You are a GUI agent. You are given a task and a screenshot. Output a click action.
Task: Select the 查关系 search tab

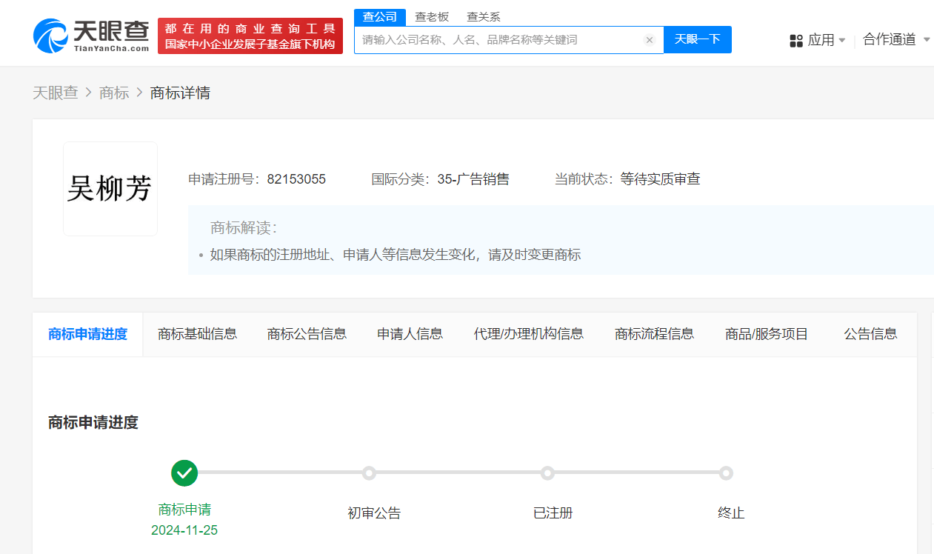click(x=484, y=17)
